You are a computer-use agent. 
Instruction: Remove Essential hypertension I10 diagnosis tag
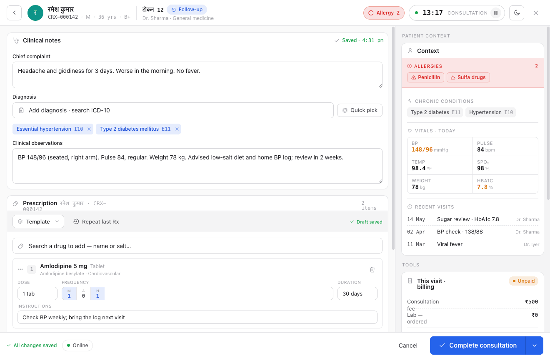coord(89,129)
